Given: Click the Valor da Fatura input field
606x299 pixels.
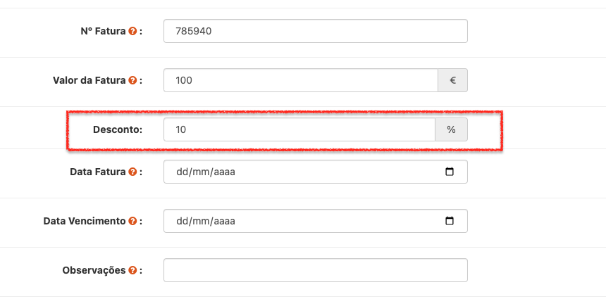Looking at the screenshot, I should (300, 80).
